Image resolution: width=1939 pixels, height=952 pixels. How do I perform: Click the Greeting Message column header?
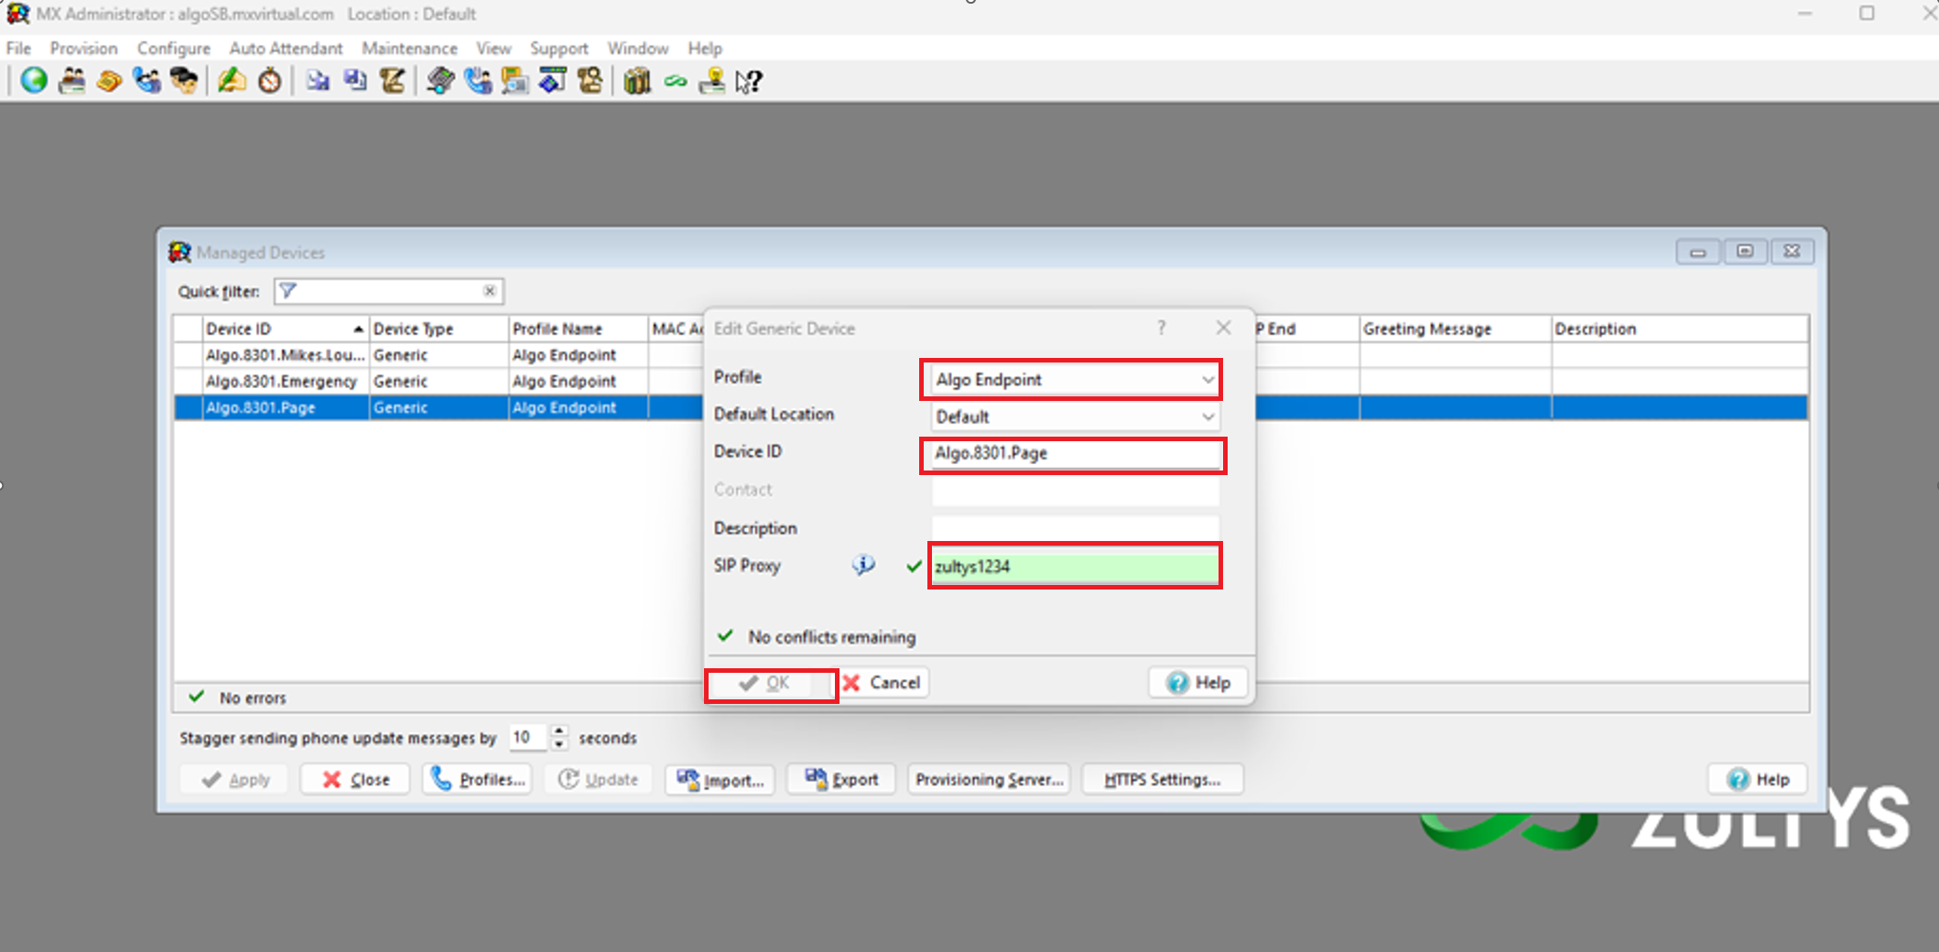click(1455, 329)
